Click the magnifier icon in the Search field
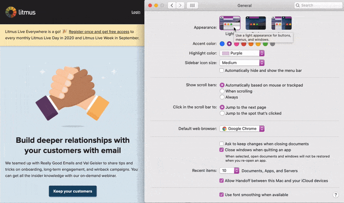 (x=298, y=5)
